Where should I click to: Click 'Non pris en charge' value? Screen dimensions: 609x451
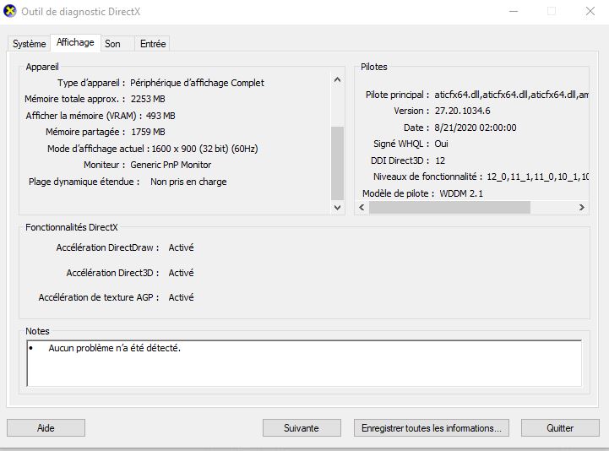[x=188, y=182]
